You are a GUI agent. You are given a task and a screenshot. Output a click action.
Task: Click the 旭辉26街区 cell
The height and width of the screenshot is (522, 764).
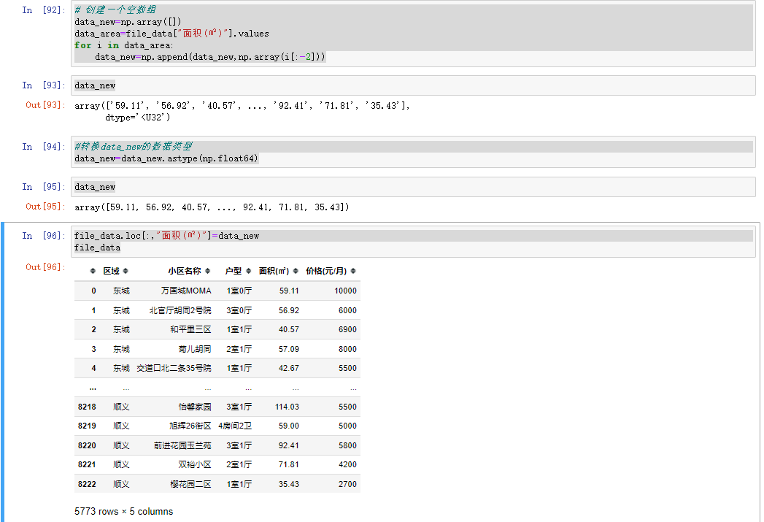click(190, 426)
